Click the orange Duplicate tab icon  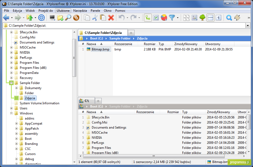pyautogui.click(x=76, y=18)
